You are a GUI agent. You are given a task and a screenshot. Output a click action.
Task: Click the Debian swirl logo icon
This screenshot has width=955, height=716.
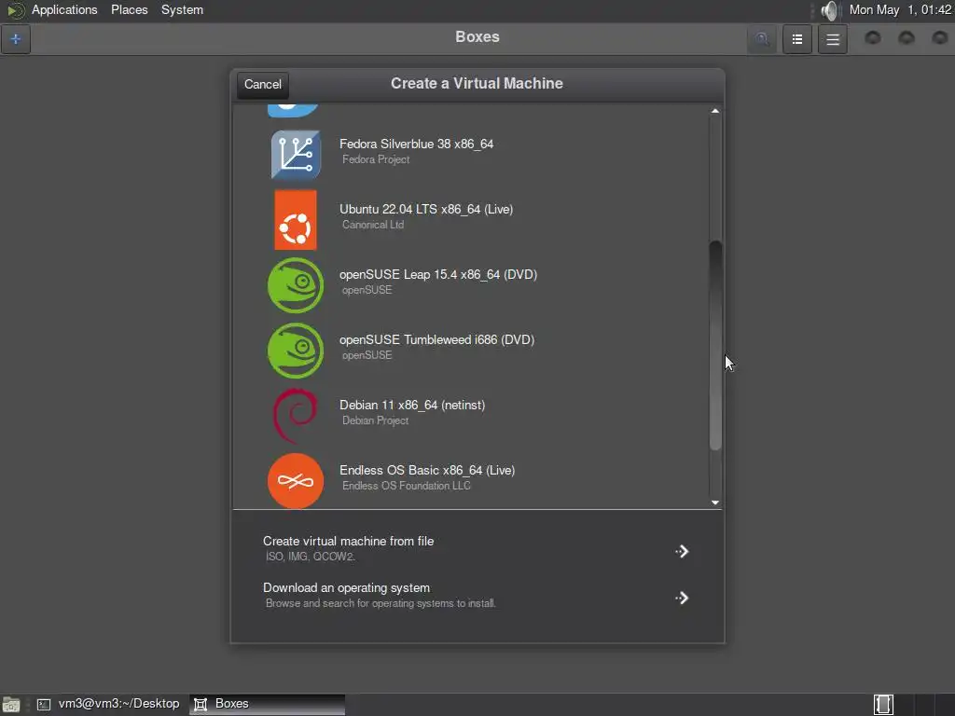coord(296,415)
